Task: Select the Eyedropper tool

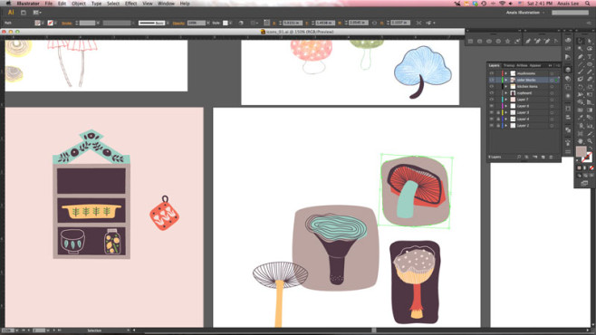Action: click(x=581, y=118)
